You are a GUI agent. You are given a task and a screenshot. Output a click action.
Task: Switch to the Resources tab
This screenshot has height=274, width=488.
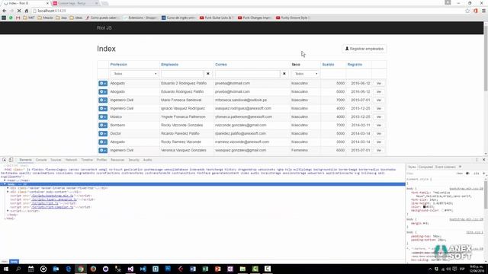pyautogui.click(x=117, y=160)
